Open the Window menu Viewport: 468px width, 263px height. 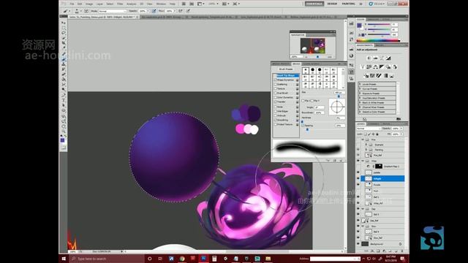(x=161, y=4)
